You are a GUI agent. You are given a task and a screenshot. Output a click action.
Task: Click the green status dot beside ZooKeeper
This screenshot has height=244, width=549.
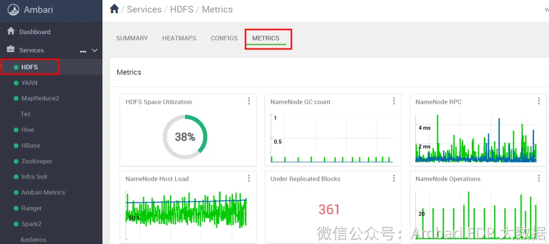pyautogui.click(x=16, y=161)
